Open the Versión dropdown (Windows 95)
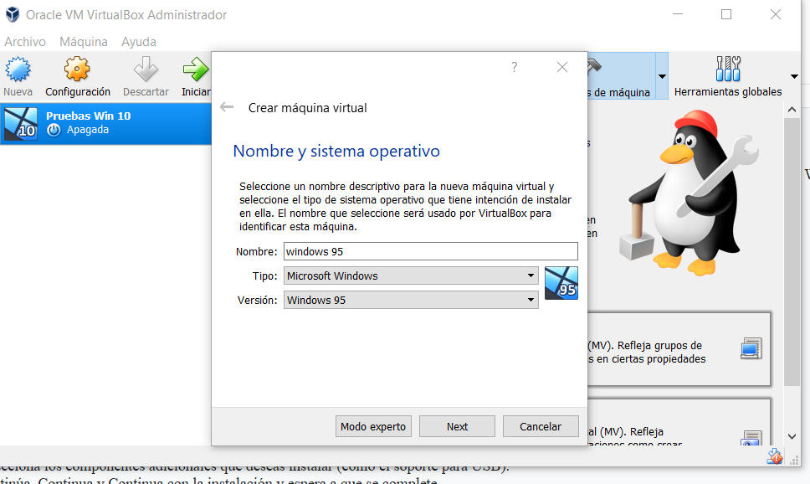Screen dimensions: 810x484 tap(411, 300)
